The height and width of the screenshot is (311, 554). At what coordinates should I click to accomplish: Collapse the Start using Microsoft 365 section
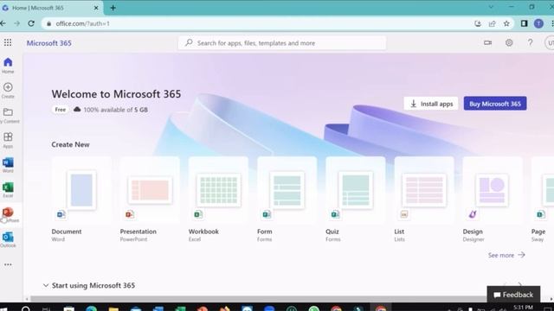tap(46, 285)
